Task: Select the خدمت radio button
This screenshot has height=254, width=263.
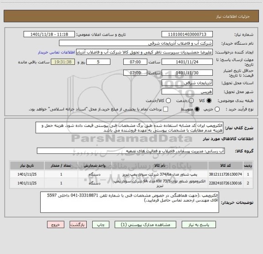Action: [191, 101]
